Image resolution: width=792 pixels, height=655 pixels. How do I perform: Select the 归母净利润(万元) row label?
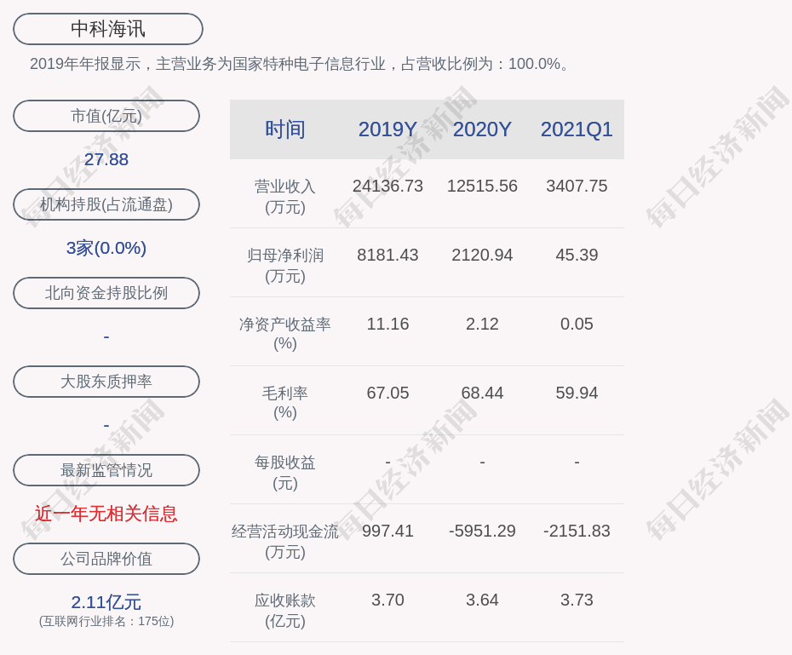[x=284, y=265]
